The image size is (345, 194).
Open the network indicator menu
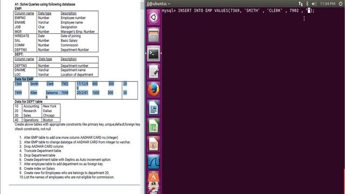[x=301, y=4]
